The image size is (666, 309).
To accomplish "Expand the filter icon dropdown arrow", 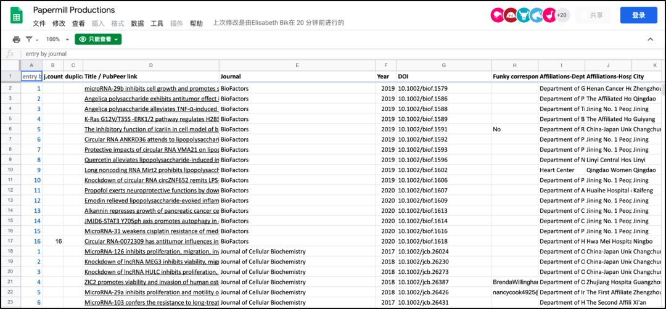I will [x=37, y=40].
